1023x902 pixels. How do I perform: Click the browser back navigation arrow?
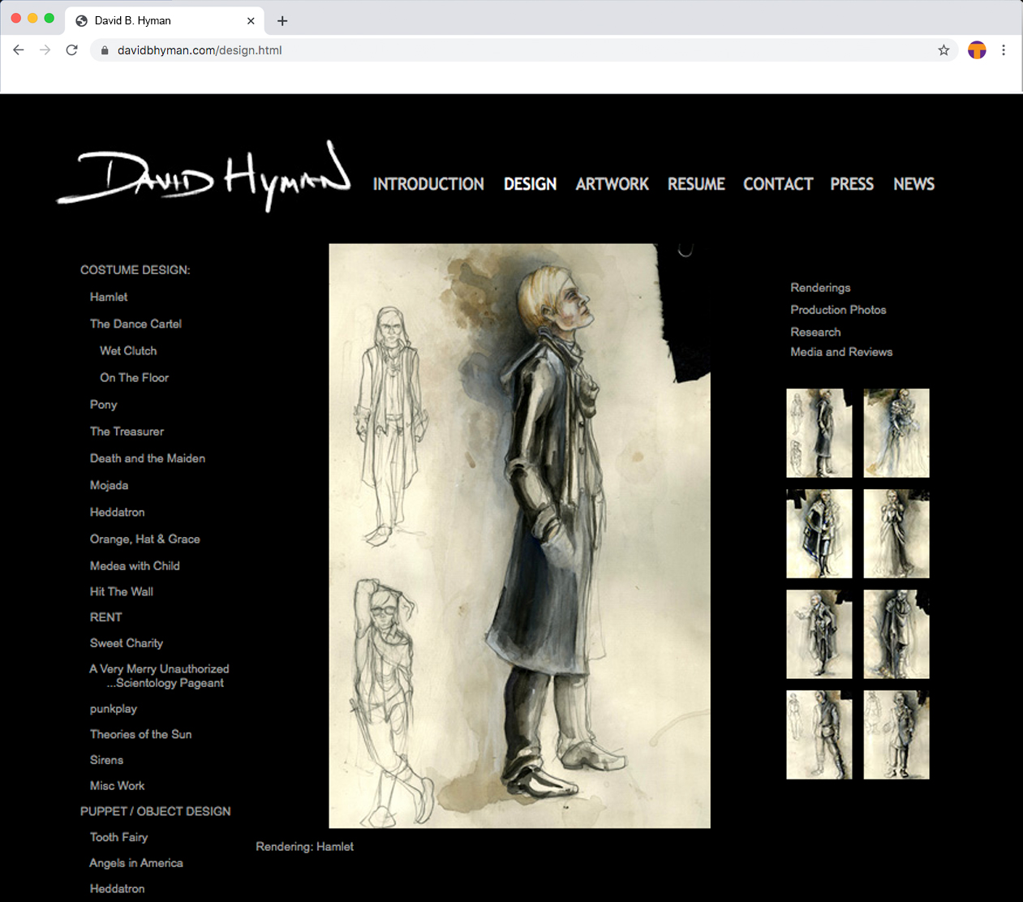pos(18,49)
